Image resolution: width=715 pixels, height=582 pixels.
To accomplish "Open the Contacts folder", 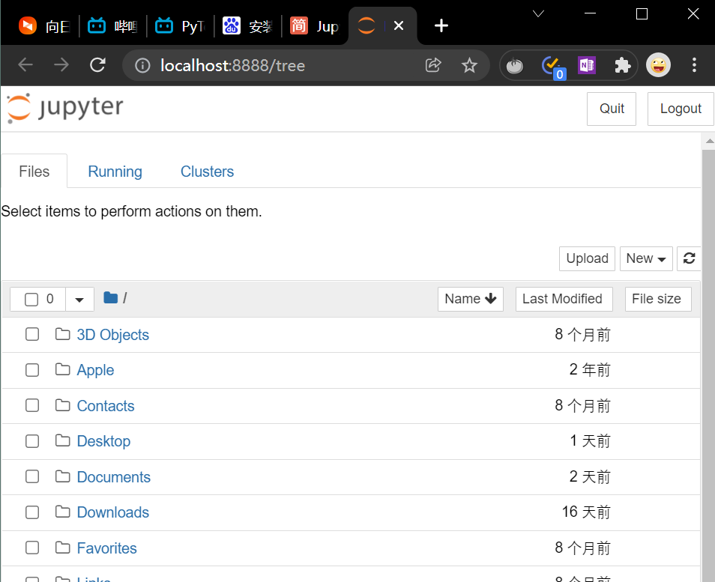I will tap(106, 406).
